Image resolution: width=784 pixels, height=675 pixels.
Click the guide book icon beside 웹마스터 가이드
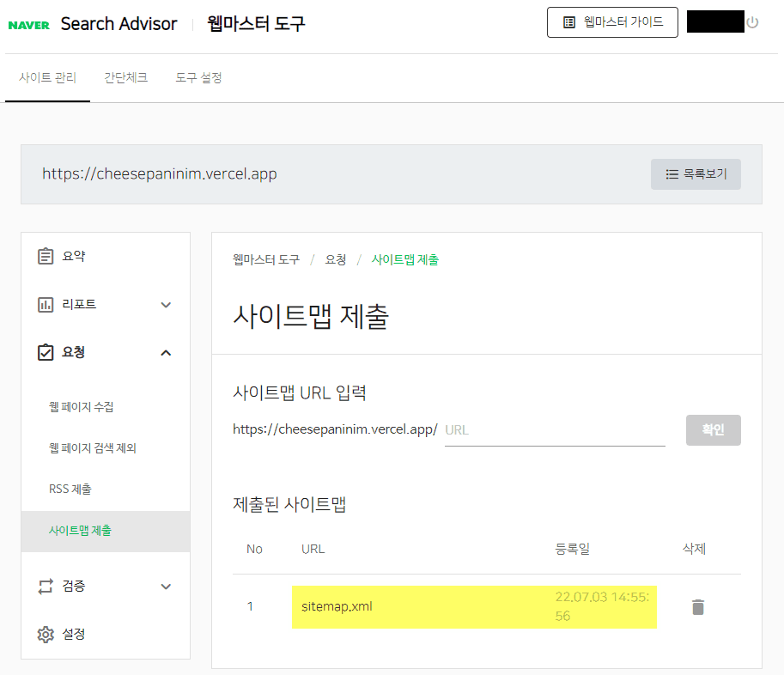click(x=568, y=22)
